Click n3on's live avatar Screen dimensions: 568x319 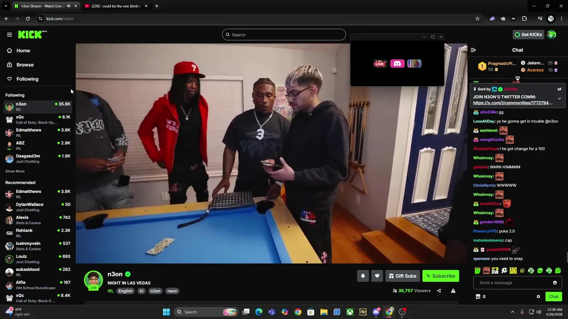(93, 280)
